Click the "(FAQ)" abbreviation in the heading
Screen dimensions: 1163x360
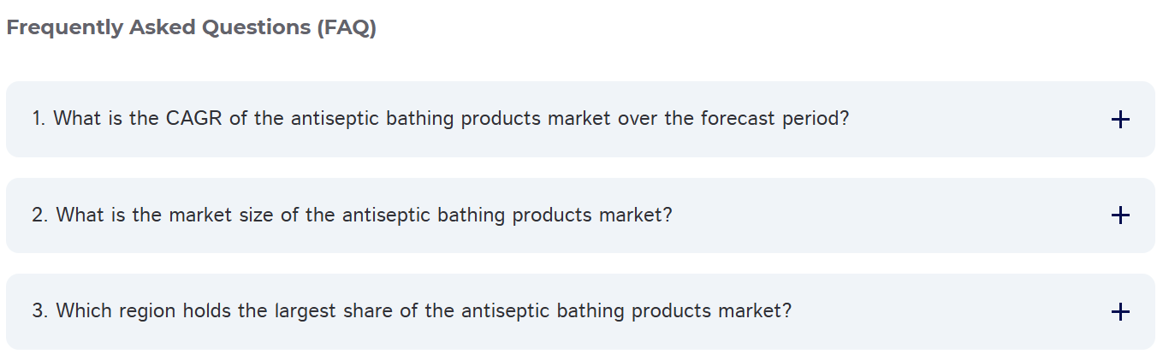click(x=346, y=27)
